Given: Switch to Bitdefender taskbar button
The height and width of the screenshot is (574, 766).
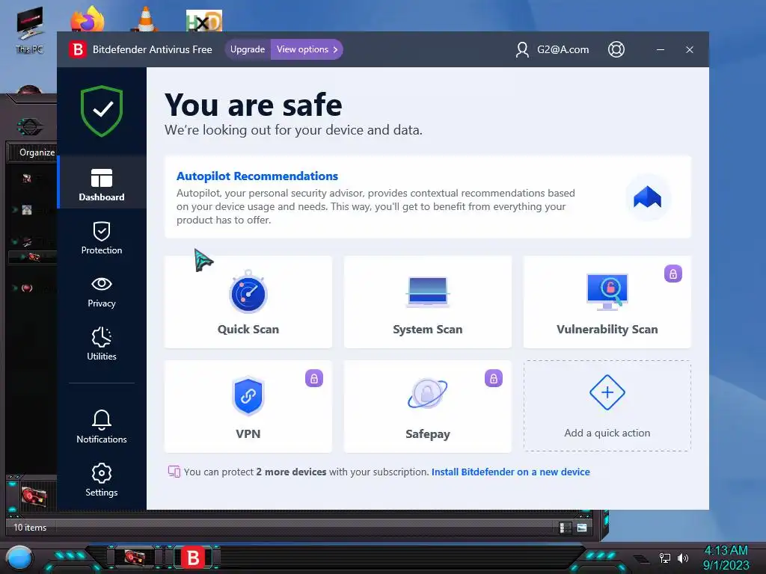Looking at the screenshot, I should click(193, 558).
